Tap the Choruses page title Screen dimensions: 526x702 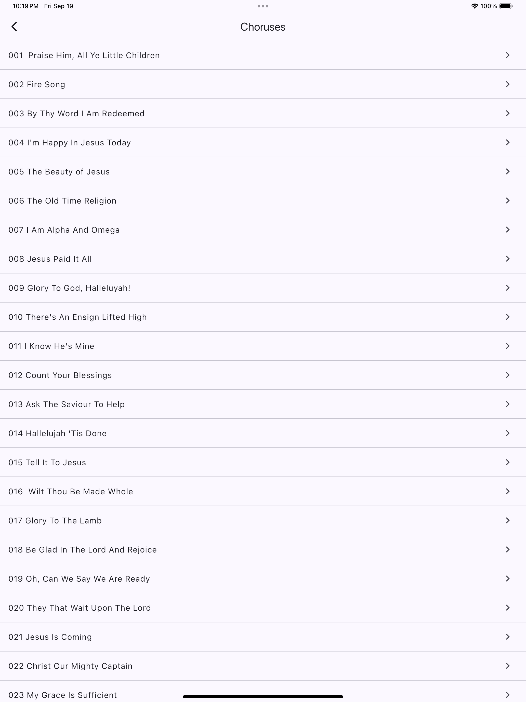pyautogui.click(x=263, y=27)
